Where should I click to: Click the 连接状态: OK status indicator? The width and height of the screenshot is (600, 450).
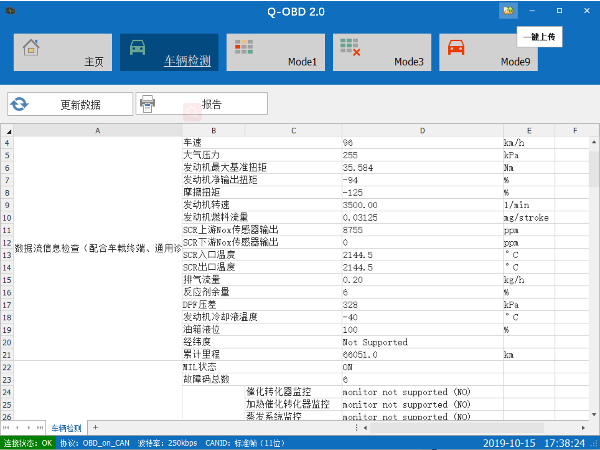[x=28, y=443]
